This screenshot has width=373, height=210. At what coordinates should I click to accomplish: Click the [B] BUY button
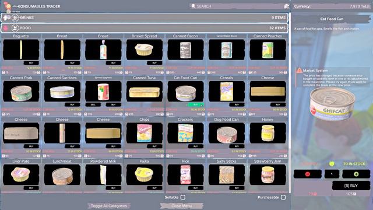[x=351, y=185]
